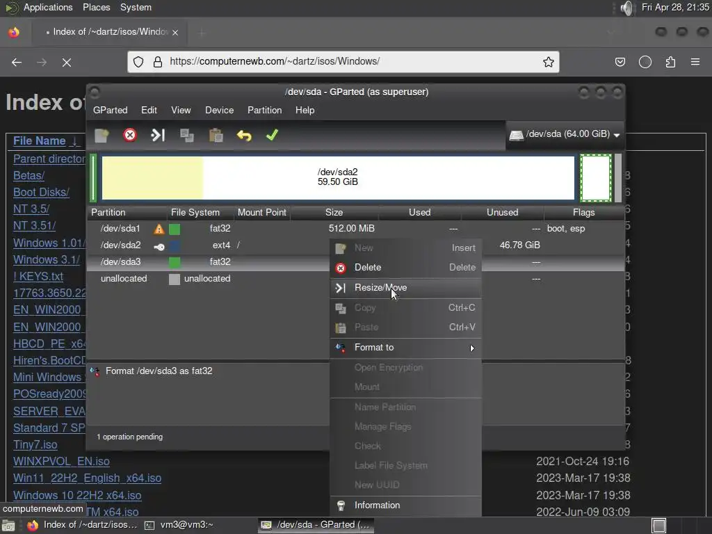Click the Paste partition toolbar icon
Viewport: 712px width, 534px height.
(x=216, y=136)
